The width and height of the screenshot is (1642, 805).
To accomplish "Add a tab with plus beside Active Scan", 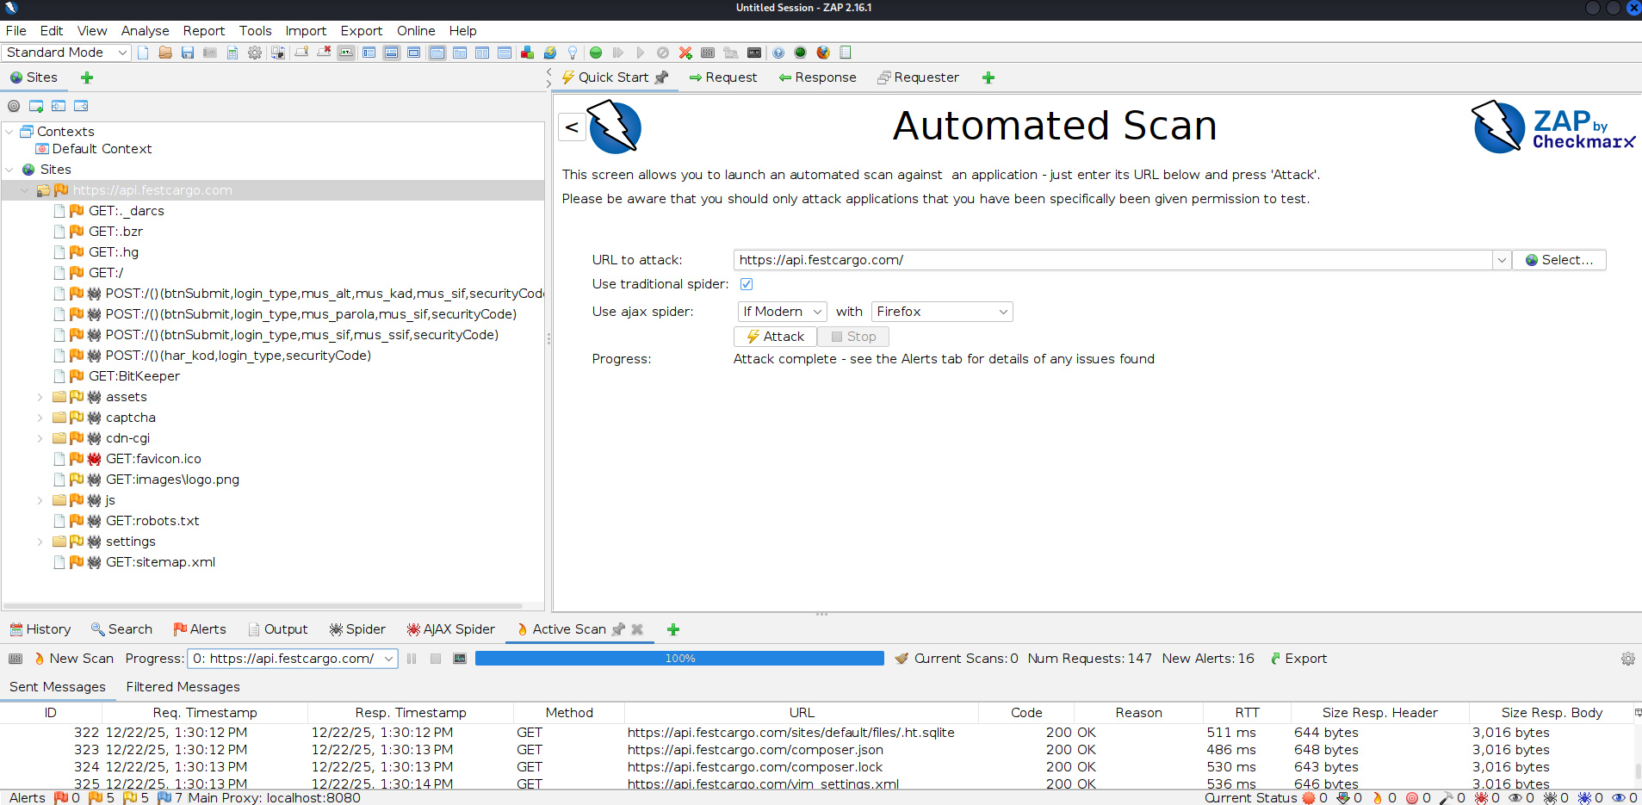I will coord(673,629).
